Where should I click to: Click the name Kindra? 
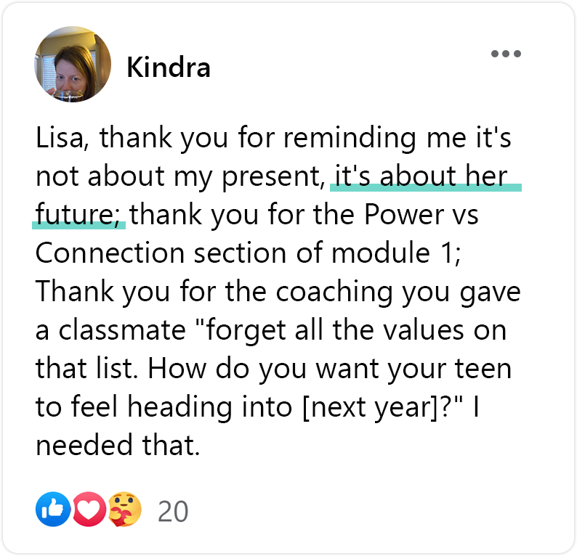tap(169, 68)
